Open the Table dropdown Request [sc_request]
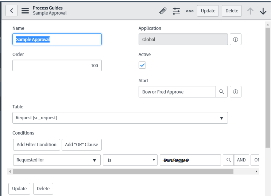 pos(120,118)
